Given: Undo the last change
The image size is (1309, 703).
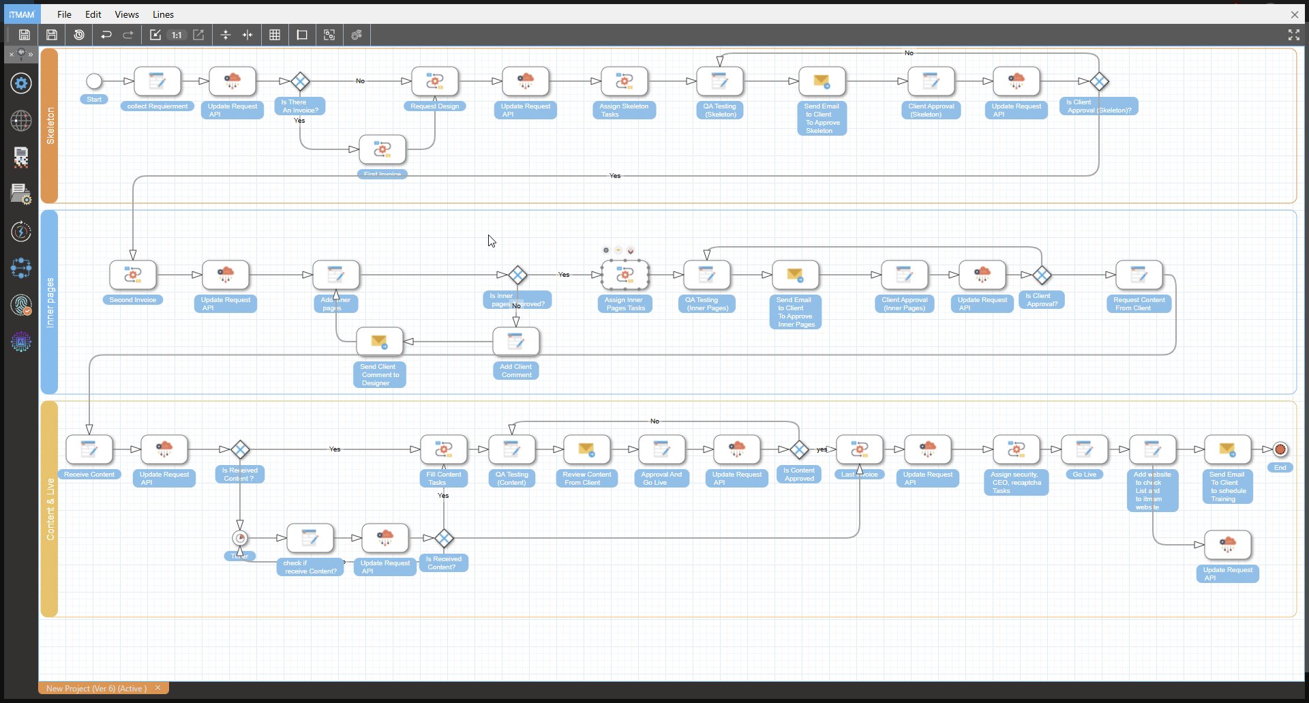Looking at the screenshot, I should coord(106,35).
